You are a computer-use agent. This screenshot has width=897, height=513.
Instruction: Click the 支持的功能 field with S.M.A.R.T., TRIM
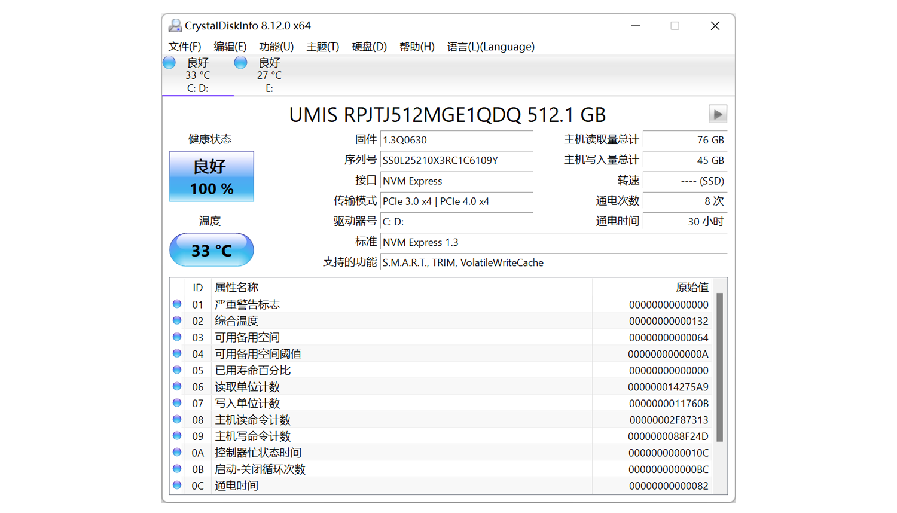click(x=554, y=262)
